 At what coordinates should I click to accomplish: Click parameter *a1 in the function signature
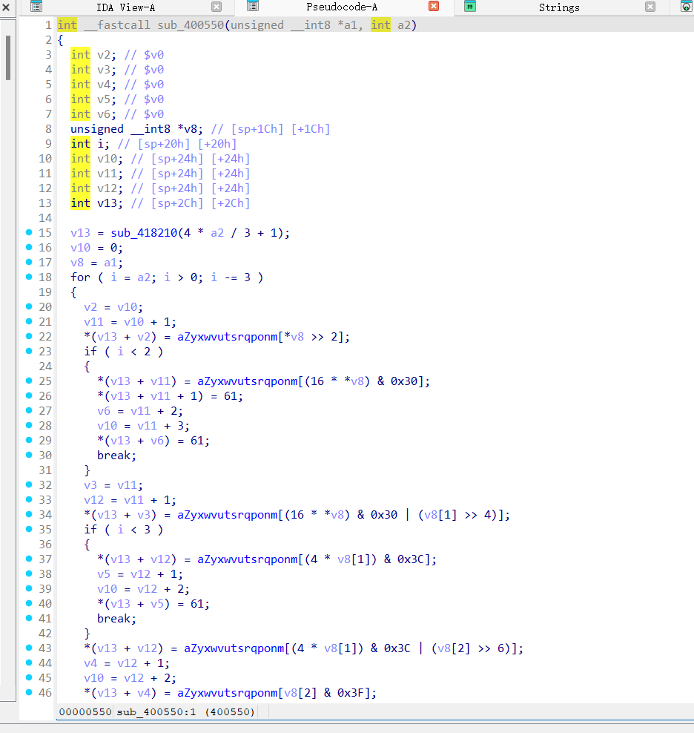[347, 24]
